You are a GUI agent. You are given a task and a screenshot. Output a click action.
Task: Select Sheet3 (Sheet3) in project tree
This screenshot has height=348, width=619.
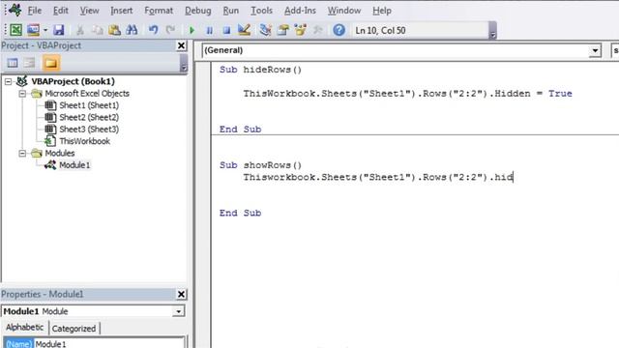(x=89, y=129)
